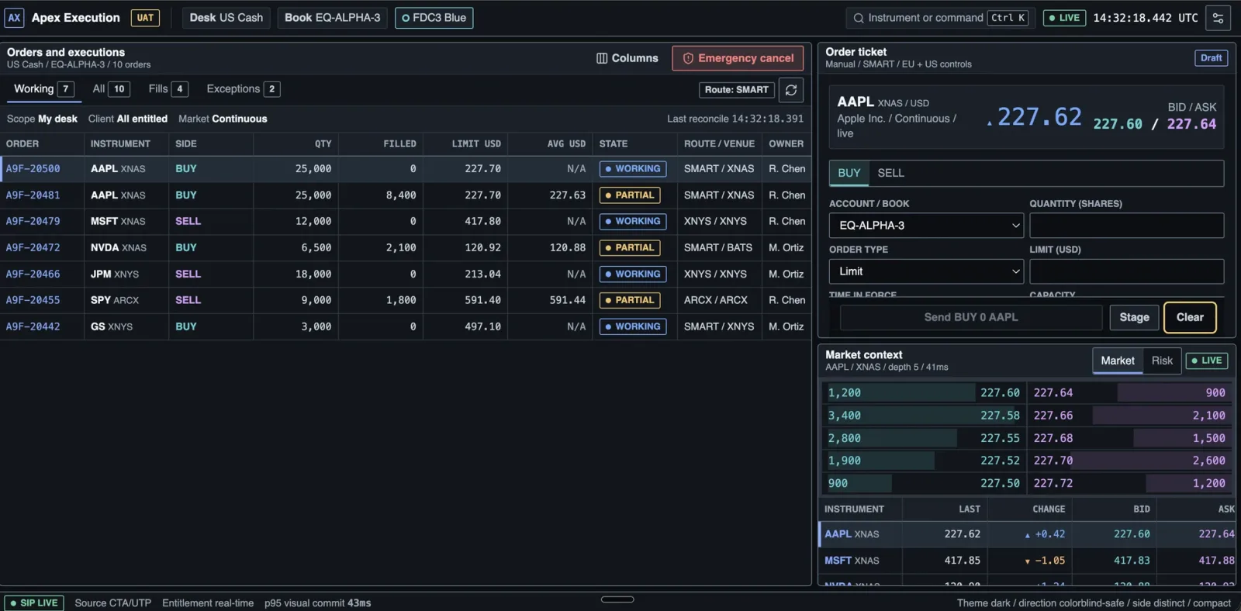
Task: Click the refresh icon next to Route: SMART
Action: point(791,90)
